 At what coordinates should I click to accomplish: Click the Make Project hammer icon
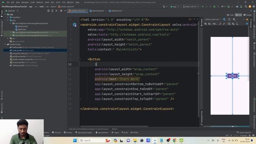[164, 6]
